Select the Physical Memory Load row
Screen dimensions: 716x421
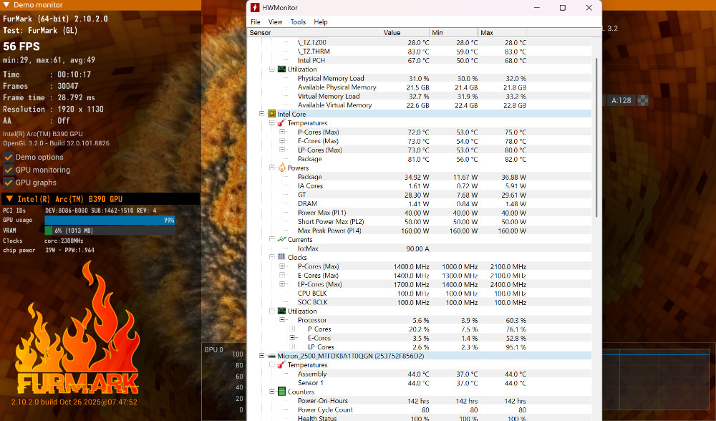(x=419, y=79)
